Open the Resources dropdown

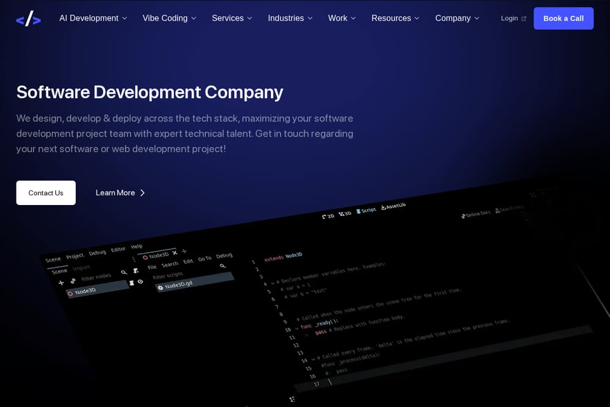(x=395, y=18)
